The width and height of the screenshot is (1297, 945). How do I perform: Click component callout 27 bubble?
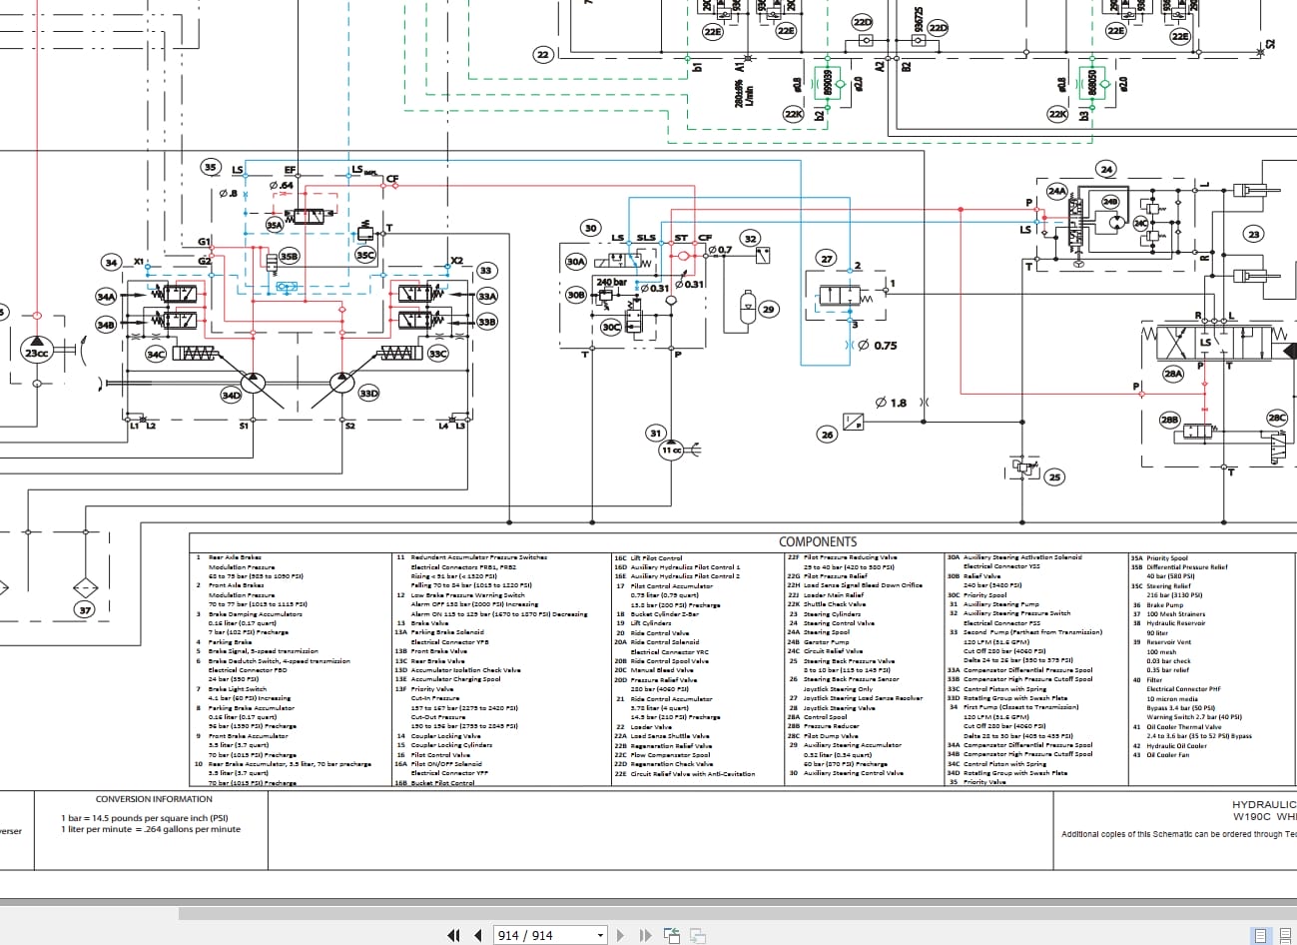click(x=826, y=259)
